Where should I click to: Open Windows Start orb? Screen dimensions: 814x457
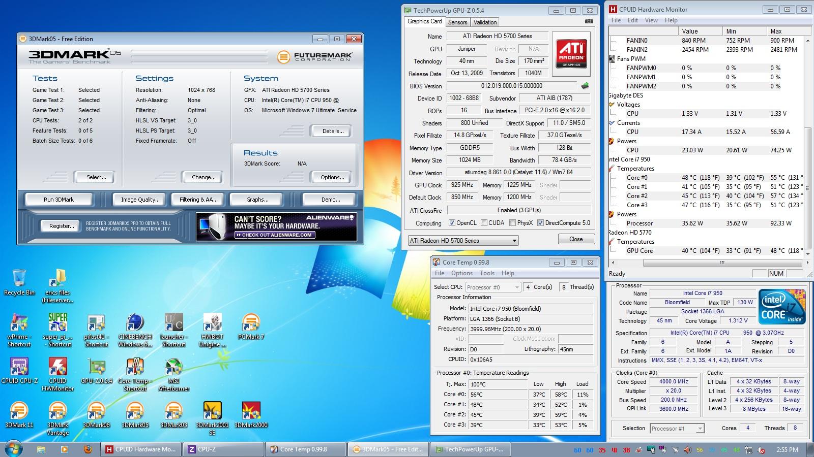tap(14, 449)
